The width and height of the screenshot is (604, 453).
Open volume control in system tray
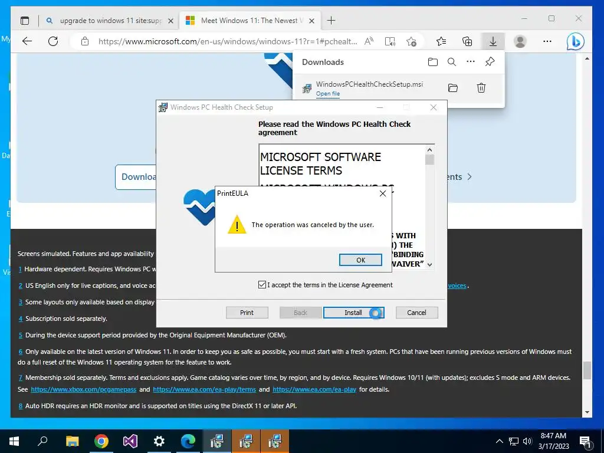527,441
